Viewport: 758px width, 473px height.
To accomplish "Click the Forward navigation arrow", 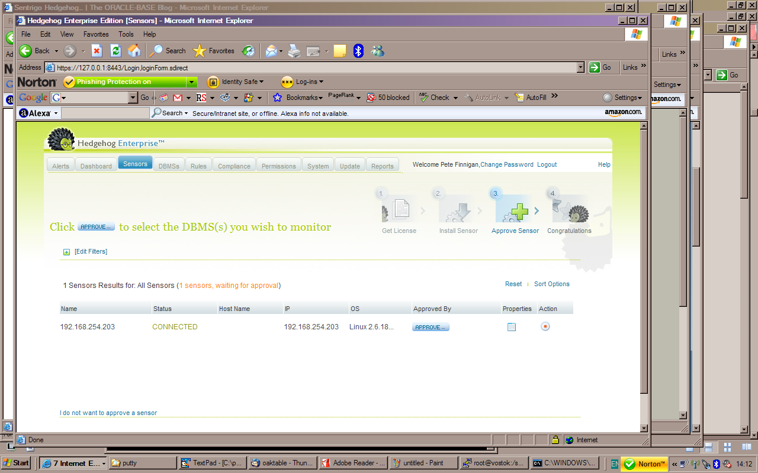I will (70, 51).
